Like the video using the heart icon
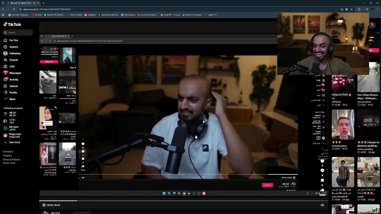 [322, 161]
